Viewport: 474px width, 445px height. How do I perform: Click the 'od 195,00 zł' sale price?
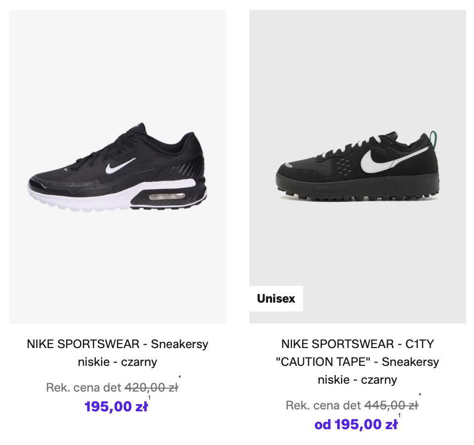pyautogui.click(x=355, y=424)
